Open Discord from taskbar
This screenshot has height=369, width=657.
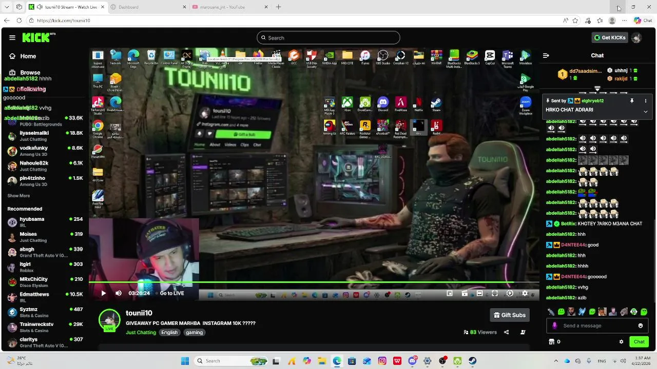click(x=412, y=361)
